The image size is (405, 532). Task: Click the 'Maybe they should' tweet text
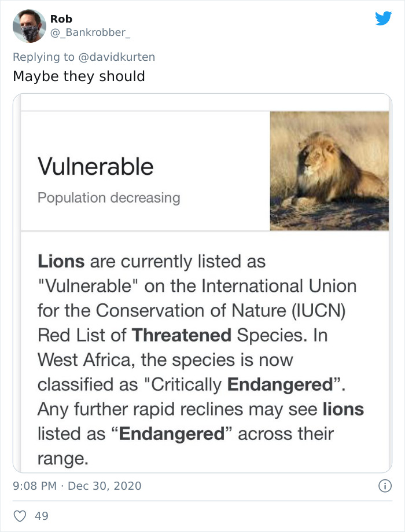click(x=79, y=76)
